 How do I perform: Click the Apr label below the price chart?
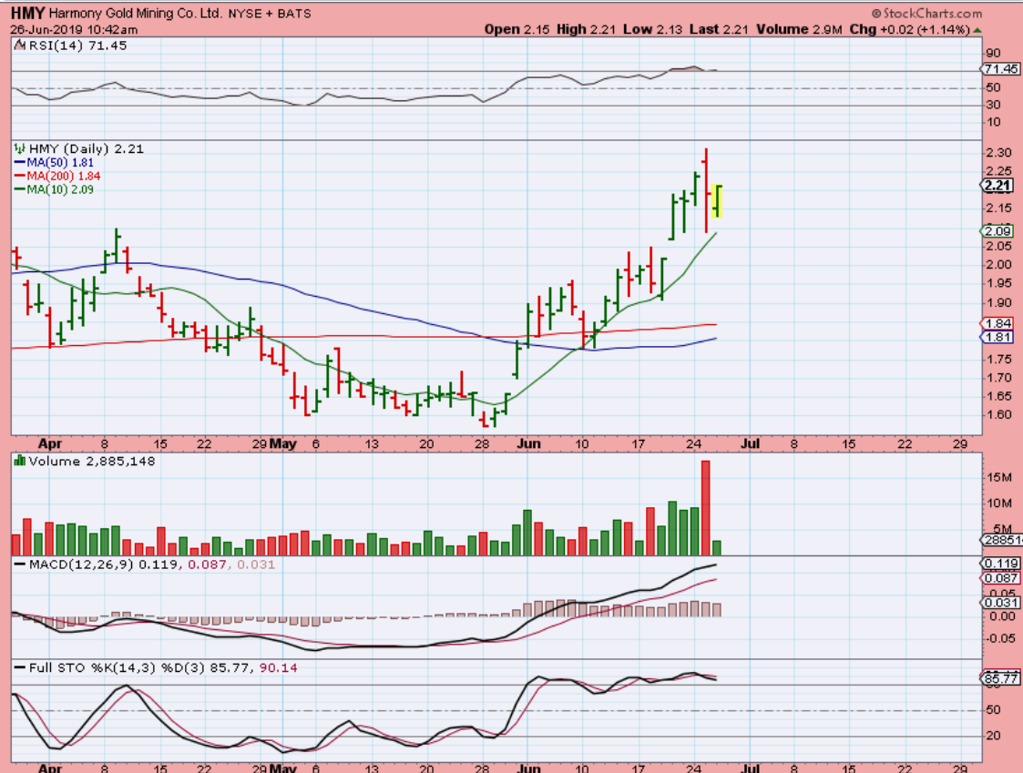[49, 443]
